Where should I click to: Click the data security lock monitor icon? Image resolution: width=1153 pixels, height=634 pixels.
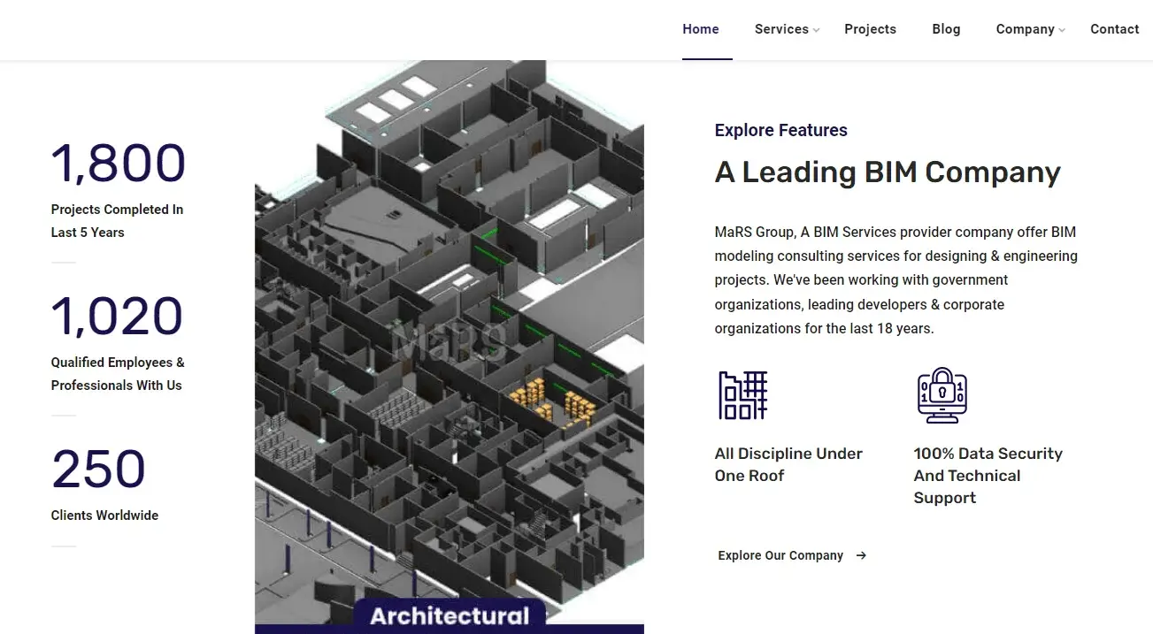(942, 395)
